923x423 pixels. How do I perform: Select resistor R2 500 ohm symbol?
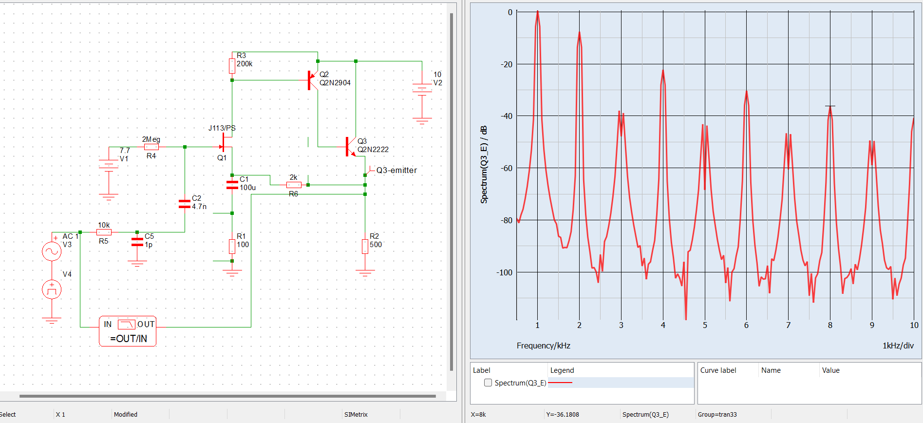pyautogui.click(x=365, y=246)
